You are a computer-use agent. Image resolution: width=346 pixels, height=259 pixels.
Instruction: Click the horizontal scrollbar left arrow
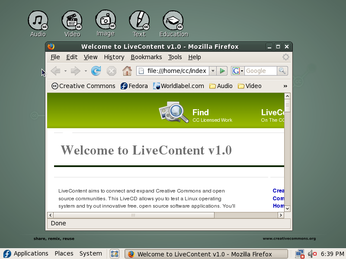[50, 215]
